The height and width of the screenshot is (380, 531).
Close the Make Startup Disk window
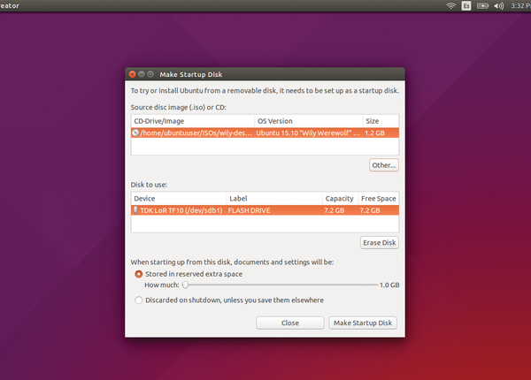coord(132,74)
